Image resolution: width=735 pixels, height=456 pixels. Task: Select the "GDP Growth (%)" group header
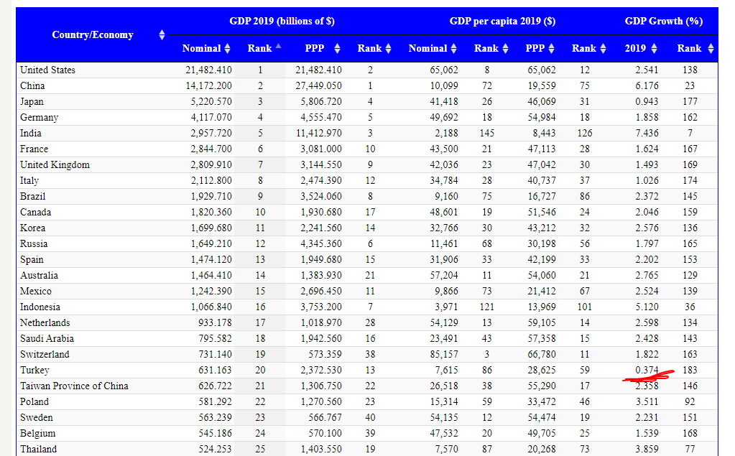coord(663,22)
